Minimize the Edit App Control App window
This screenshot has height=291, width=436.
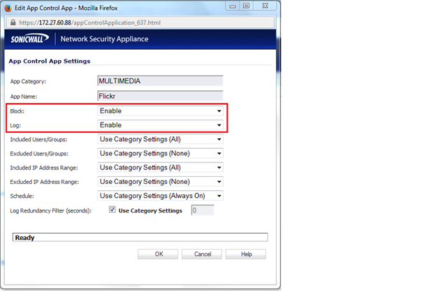pyautogui.click(x=228, y=8)
